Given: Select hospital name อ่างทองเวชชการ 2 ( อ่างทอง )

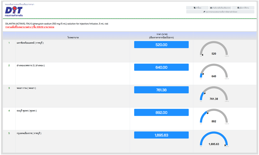Looking at the screenshot, I should coord(31,66).
